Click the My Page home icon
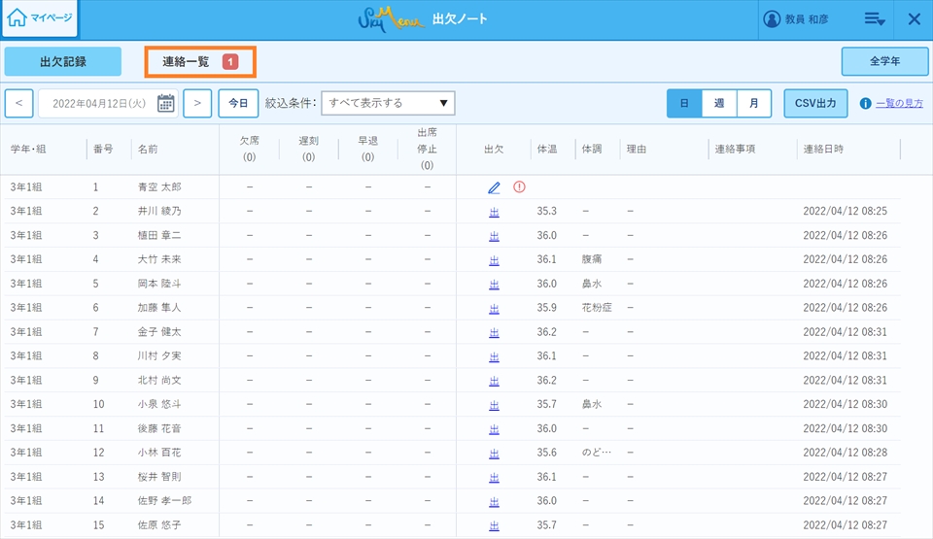 [17, 18]
